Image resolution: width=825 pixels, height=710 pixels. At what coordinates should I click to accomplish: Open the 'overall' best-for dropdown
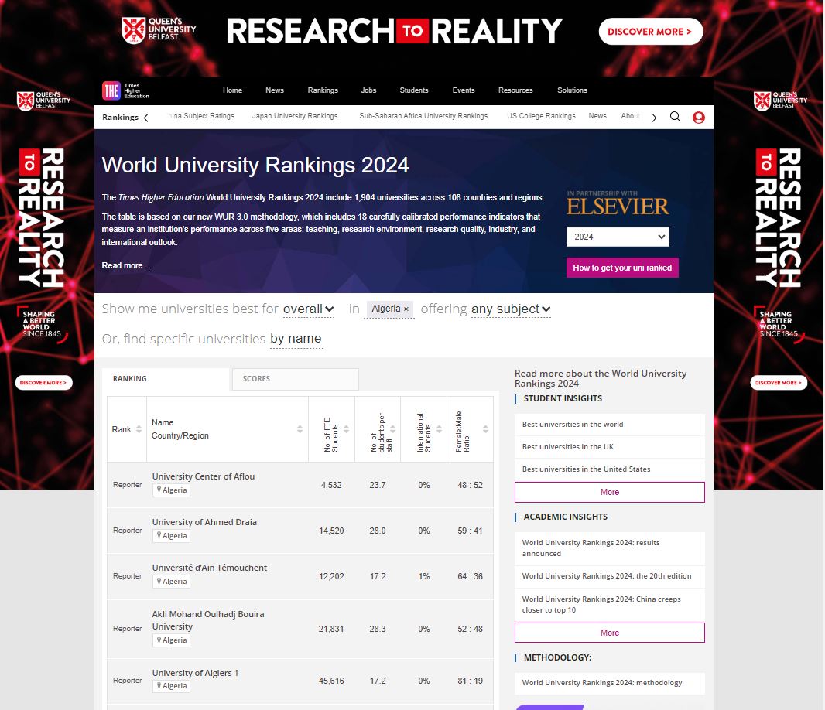coord(308,309)
